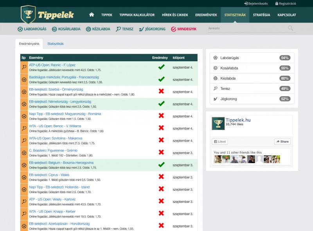Image resolution: width=313 pixels, height=231 pixels.
Task: Open Tippmix Kalkulátor menu item
Action: 137,15
